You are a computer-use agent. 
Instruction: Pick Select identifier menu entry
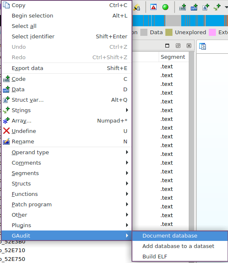(x=66, y=37)
